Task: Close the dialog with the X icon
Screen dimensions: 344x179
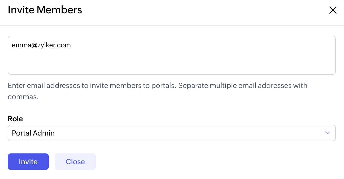Action: click(333, 10)
